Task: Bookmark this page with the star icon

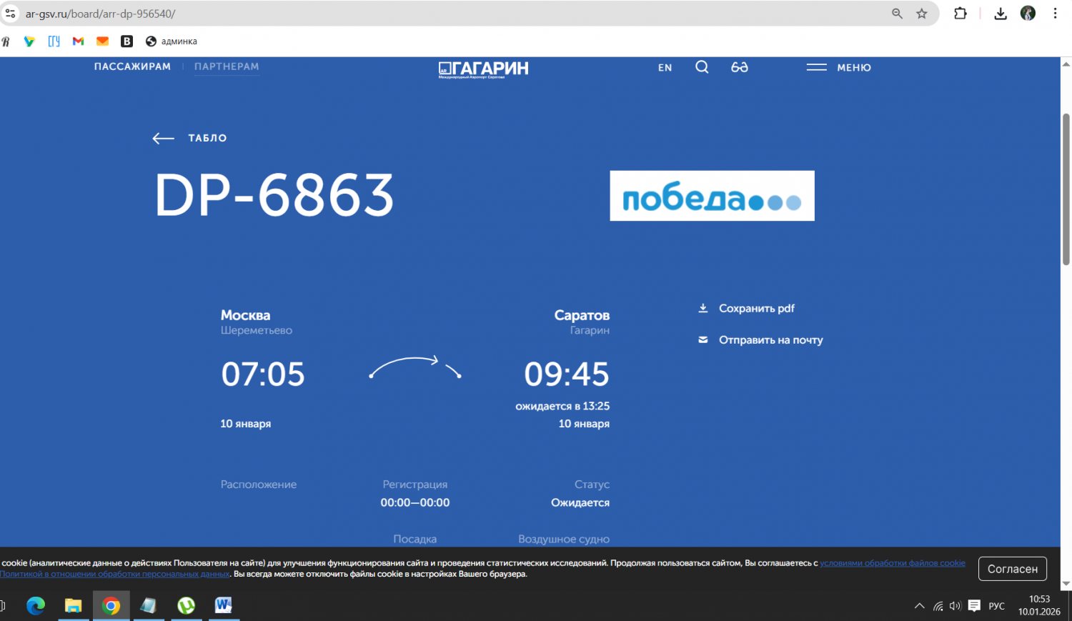Action: [922, 14]
